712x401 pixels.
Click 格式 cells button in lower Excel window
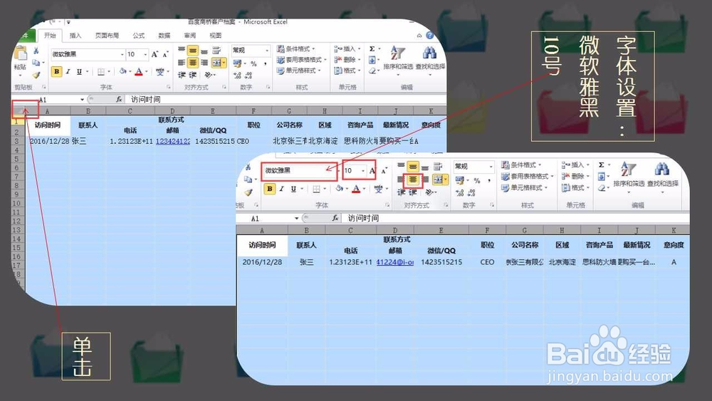(x=575, y=187)
